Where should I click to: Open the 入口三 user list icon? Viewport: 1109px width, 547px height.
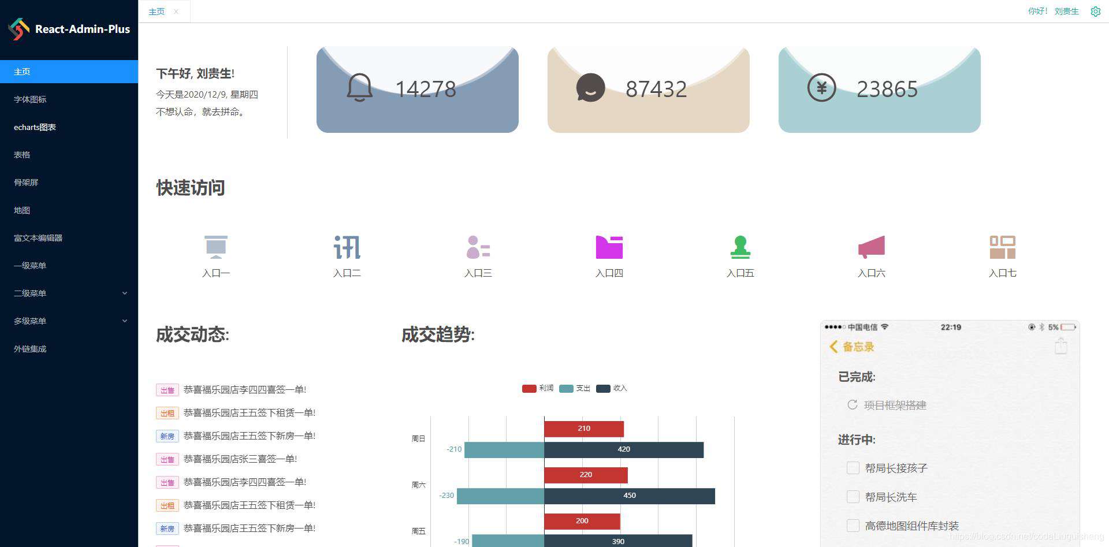pos(478,247)
